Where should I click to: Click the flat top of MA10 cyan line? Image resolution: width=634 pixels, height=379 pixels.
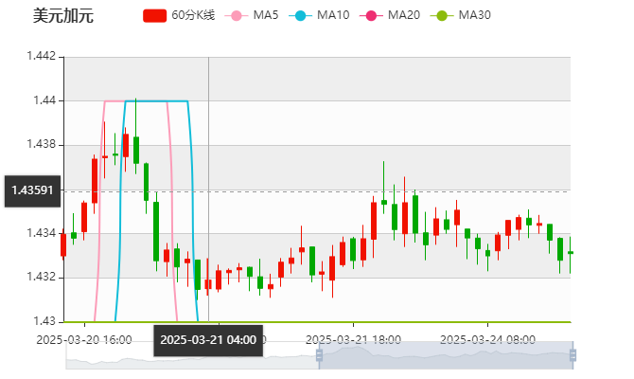pyautogui.click(x=156, y=101)
